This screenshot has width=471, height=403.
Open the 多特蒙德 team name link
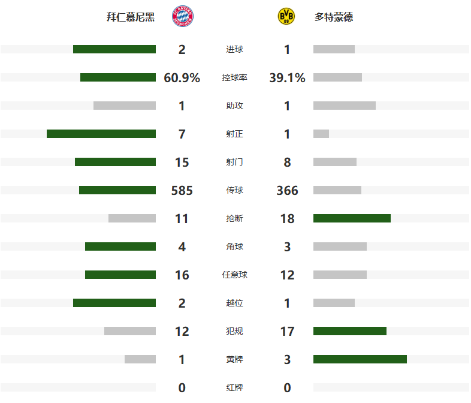point(334,17)
